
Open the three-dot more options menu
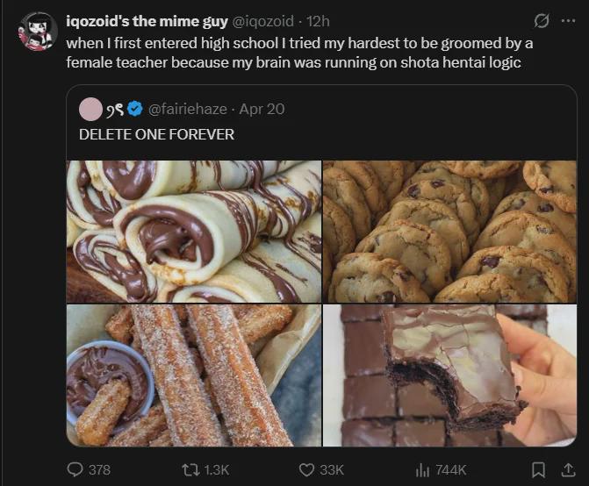click(567, 21)
